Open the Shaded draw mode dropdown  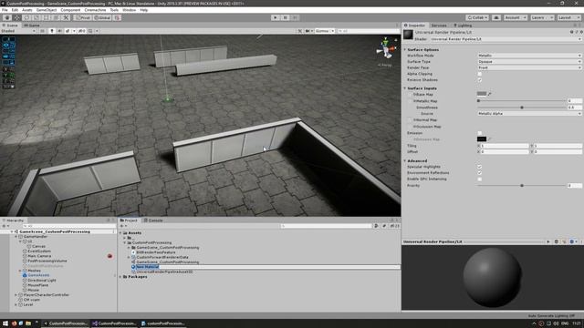pyautogui.click(x=18, y=31)
